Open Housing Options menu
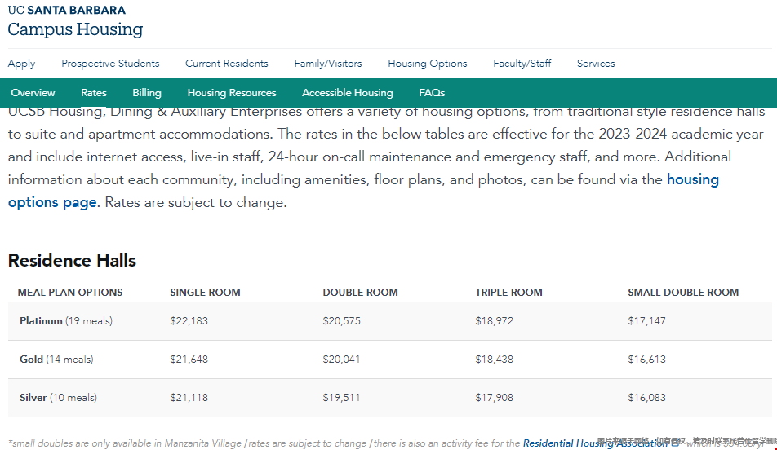The image size is (777, 450). pyautogui.click(x=427, y=64)
